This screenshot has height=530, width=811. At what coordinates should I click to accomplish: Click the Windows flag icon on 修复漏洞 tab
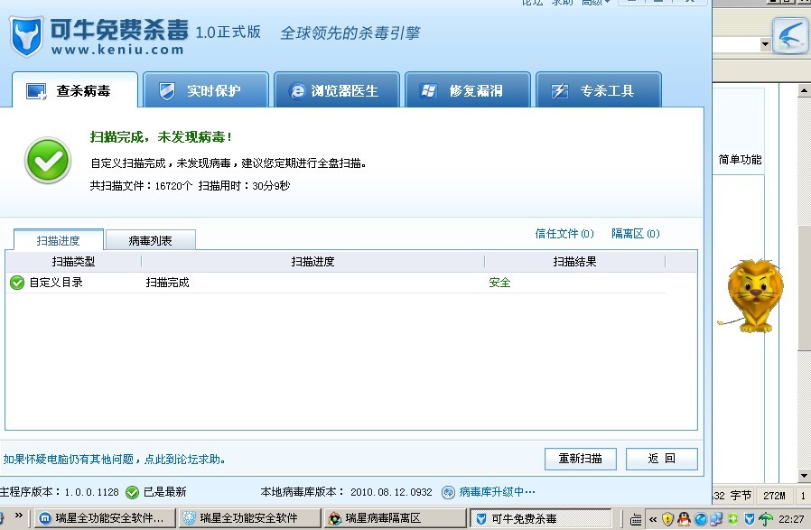[428, 91]
